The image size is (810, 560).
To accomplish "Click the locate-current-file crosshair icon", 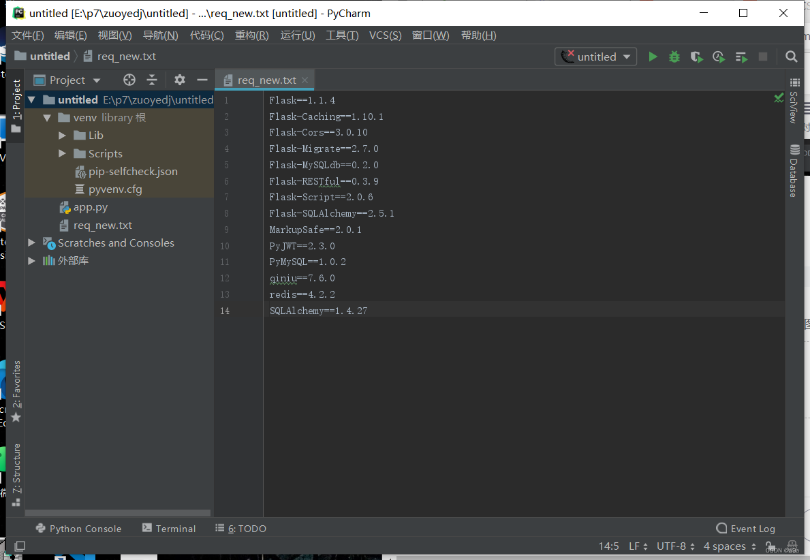I will [129, 80].
